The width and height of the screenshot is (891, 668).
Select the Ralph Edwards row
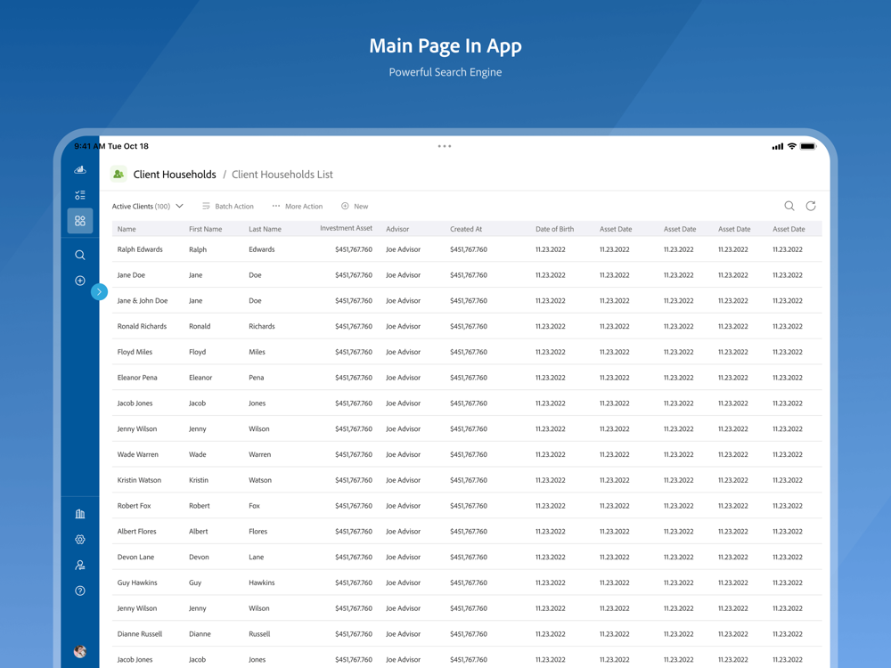pyautogui.click(x=467, y=249)
